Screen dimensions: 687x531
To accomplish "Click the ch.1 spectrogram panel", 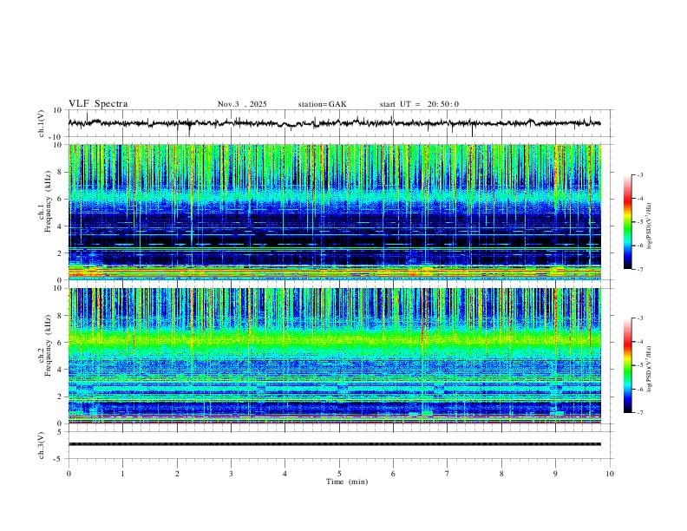I will click(335, 212).
